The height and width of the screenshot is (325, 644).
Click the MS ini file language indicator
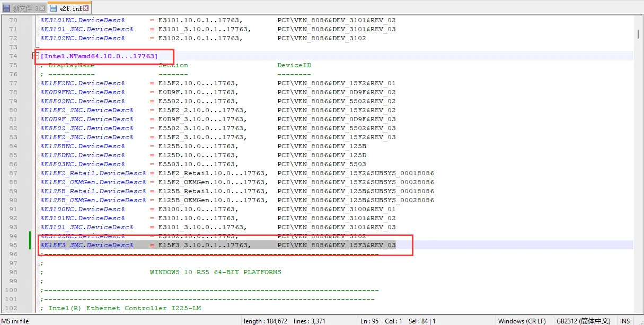coord(16,321)
